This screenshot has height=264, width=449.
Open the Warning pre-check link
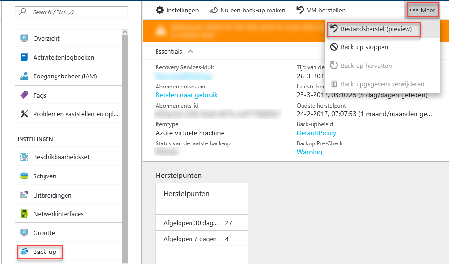point(309,152)
